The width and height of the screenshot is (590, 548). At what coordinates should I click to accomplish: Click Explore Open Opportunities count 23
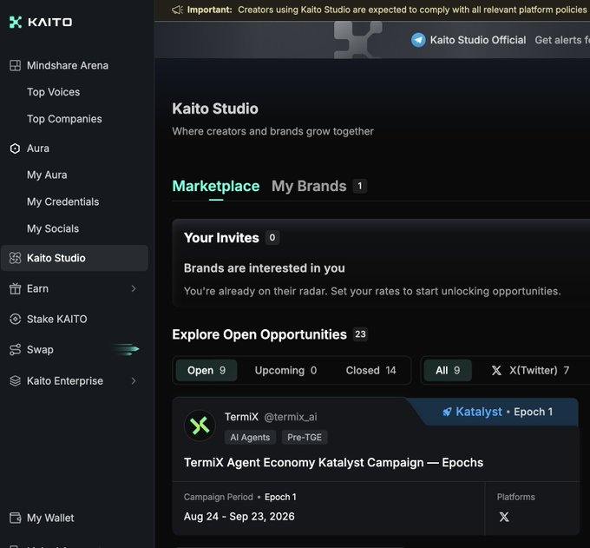click(360, 334)
